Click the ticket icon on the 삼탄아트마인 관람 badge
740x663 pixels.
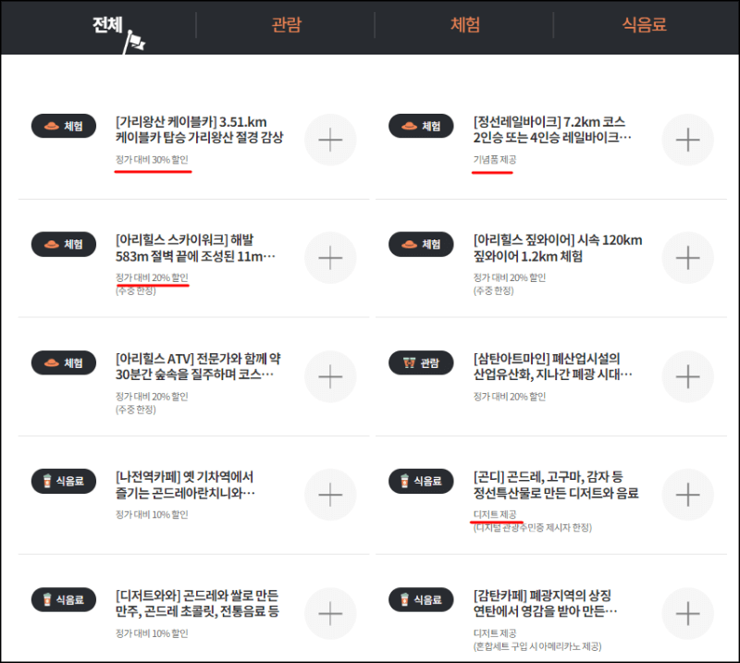click(409, 362)
